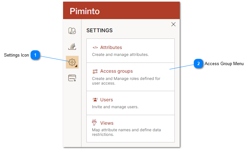Open the Access groups menu entry
Image resolution: width=249 pixels, height=150 pixels.
pos(130,77)
